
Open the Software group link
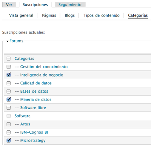tap(22, 116)
